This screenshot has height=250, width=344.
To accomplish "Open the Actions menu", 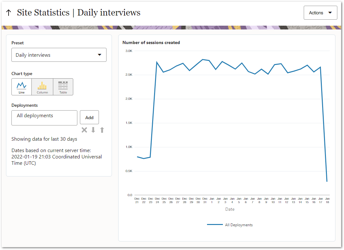I will coord(320,12).
